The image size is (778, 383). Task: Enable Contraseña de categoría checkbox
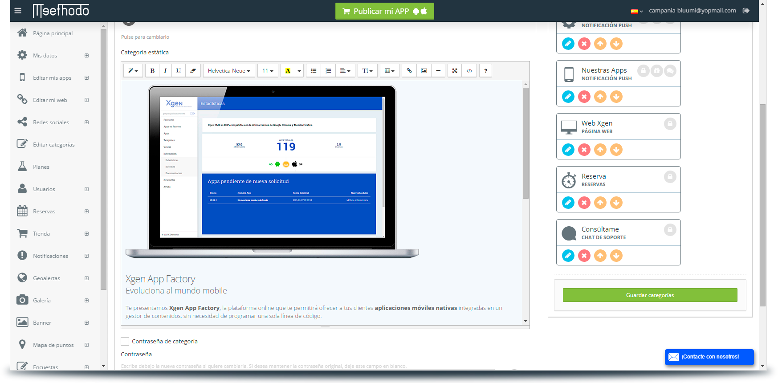click(x=125, y=341)
